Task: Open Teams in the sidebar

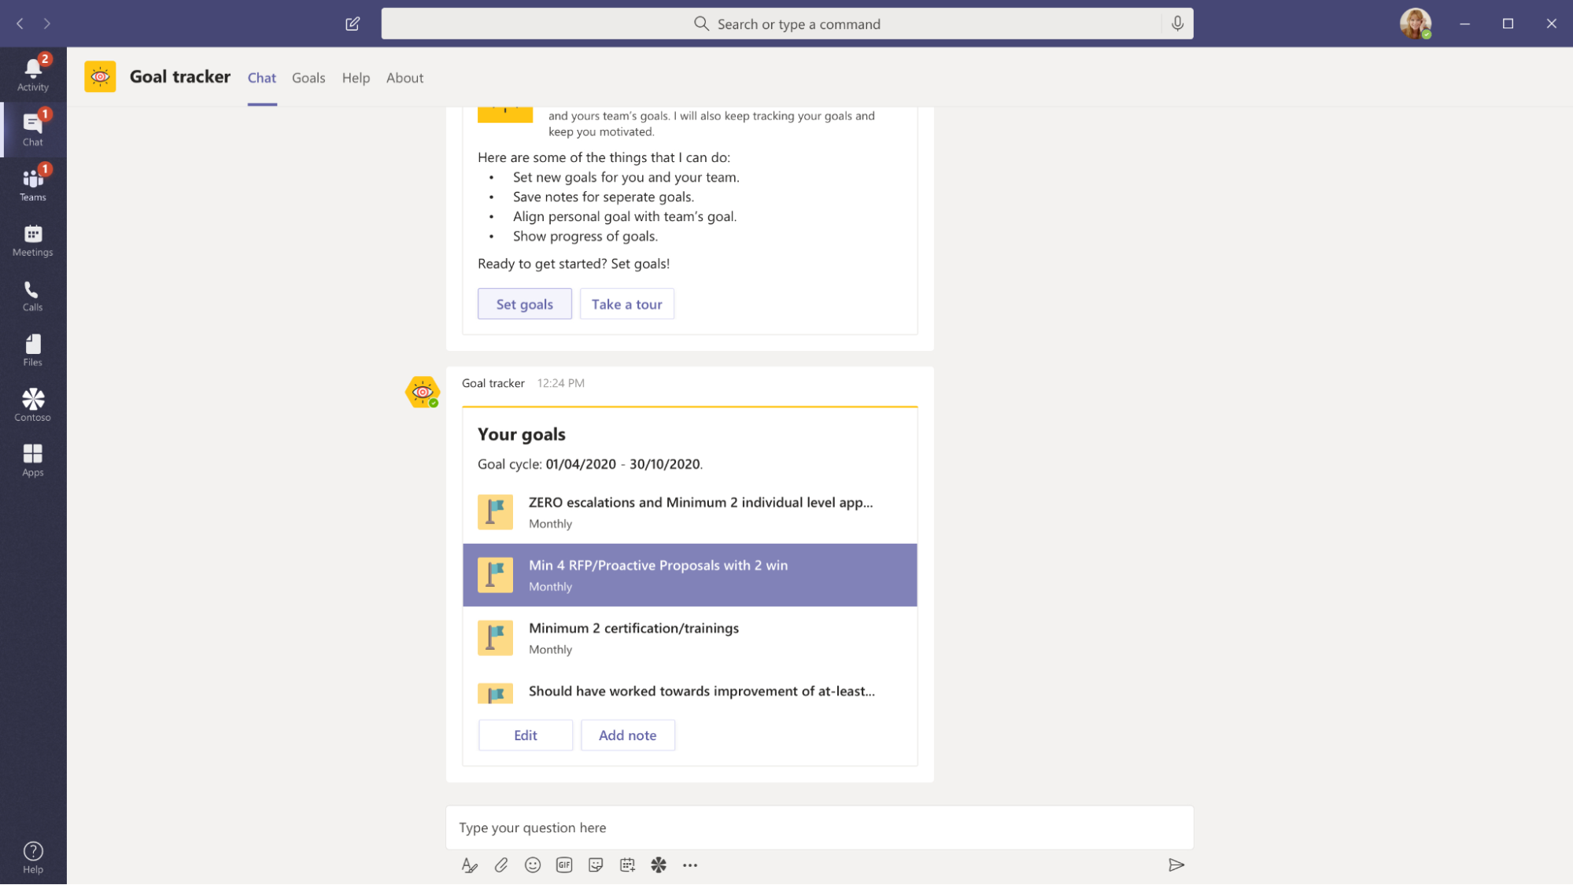Action: (32, 184)
